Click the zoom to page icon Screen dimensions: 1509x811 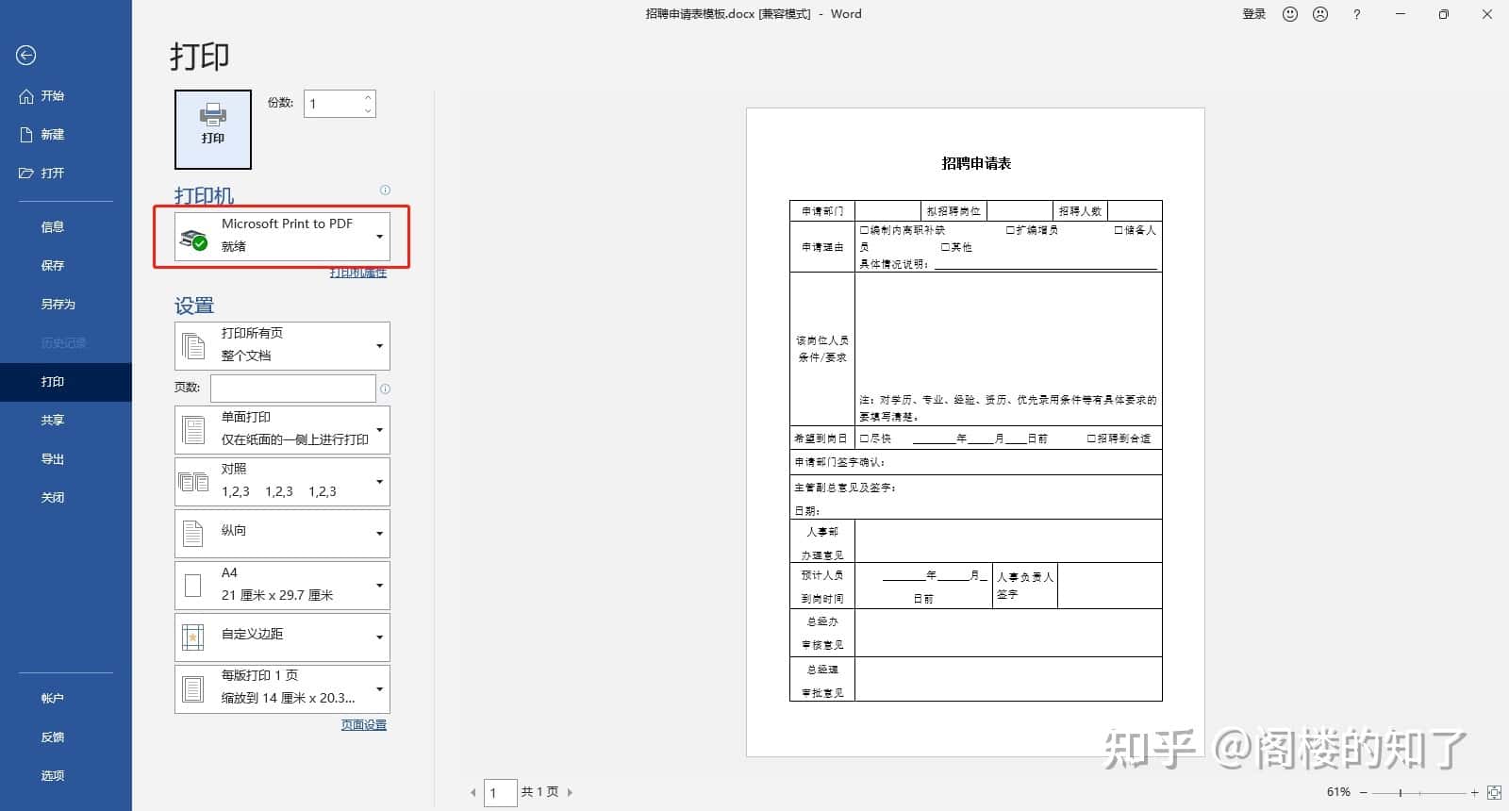[1494, 792]
